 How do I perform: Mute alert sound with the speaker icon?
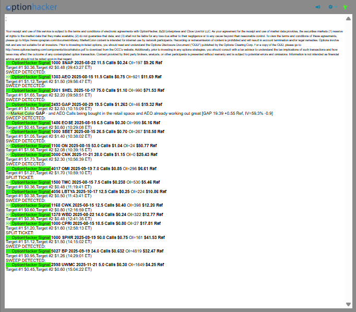coord(318,7)
